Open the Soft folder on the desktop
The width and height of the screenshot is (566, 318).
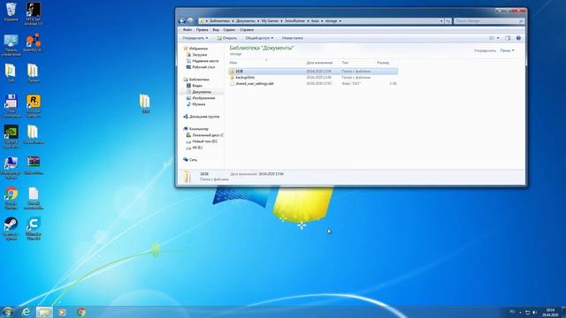(11, 73)
